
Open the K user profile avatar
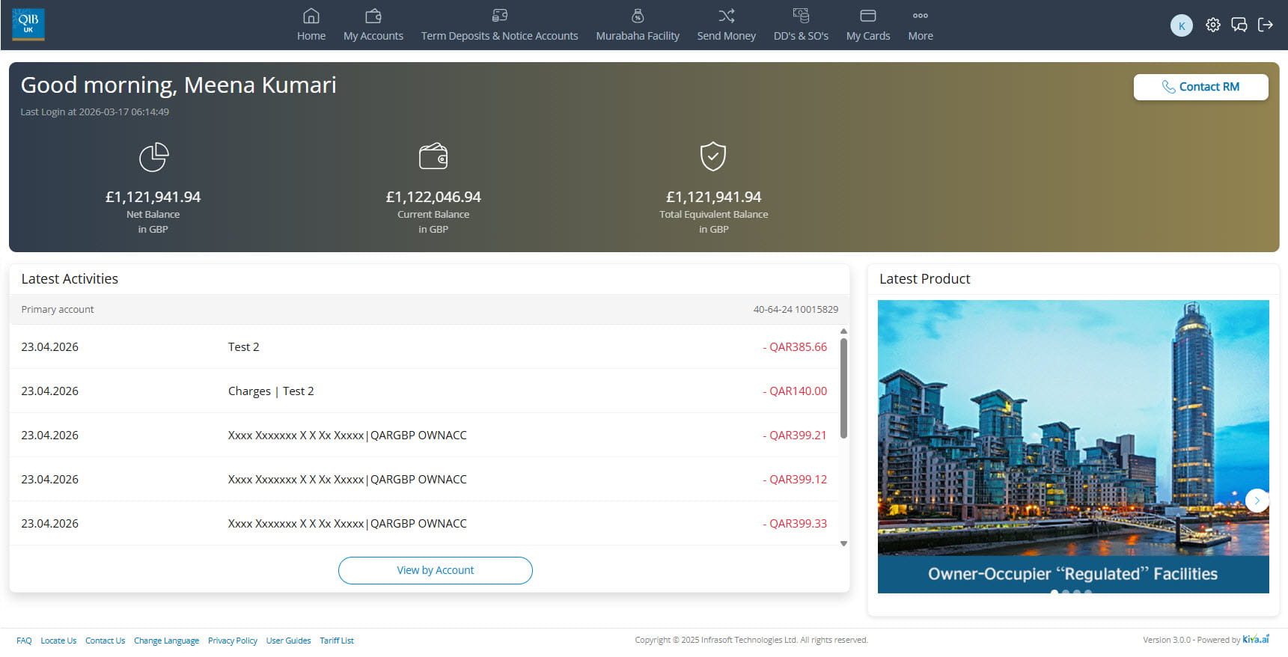click(x=1181, y=25)
